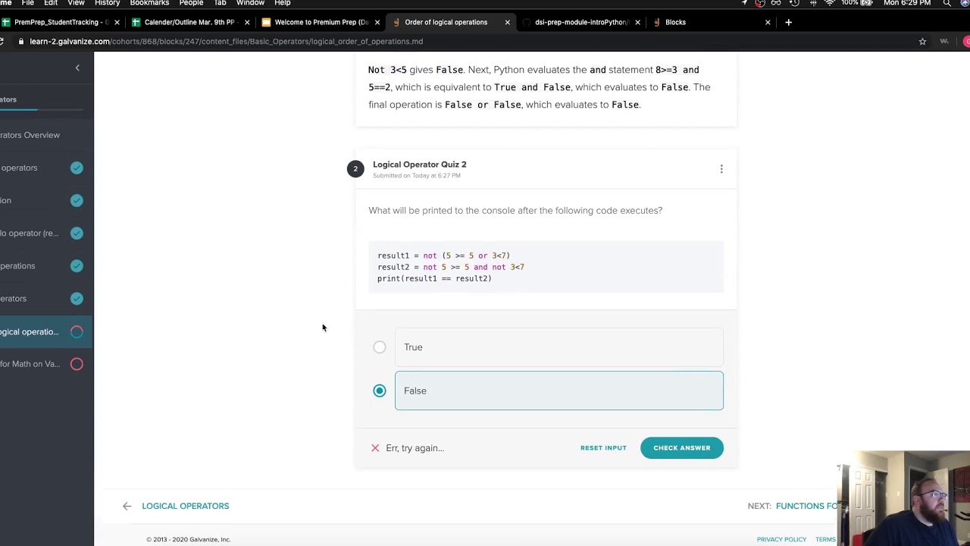Select the True radio option
The height and width of the screenshot is (546, 970).
380,347
